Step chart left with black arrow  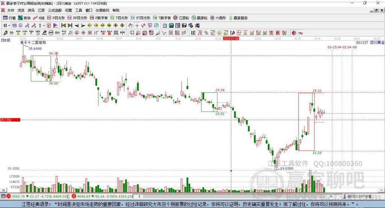coord(77,26)
